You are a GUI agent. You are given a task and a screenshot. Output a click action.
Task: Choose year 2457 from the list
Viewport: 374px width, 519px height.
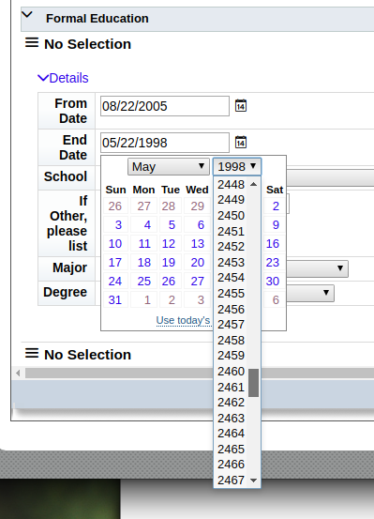[231, 325]
